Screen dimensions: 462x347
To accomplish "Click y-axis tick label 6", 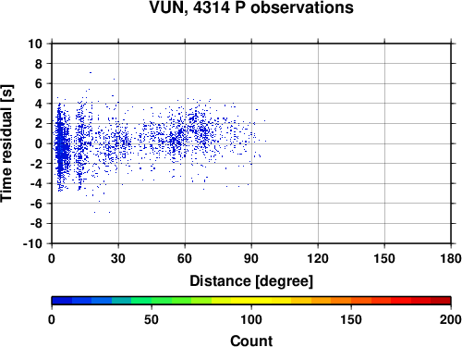I will [39, 83].
